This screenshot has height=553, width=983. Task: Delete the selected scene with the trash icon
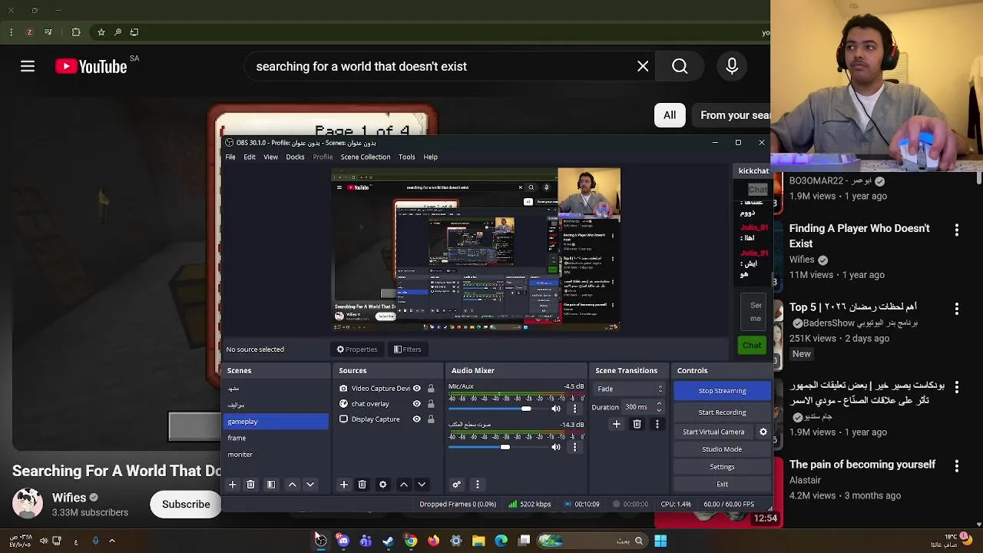[250, 485]
